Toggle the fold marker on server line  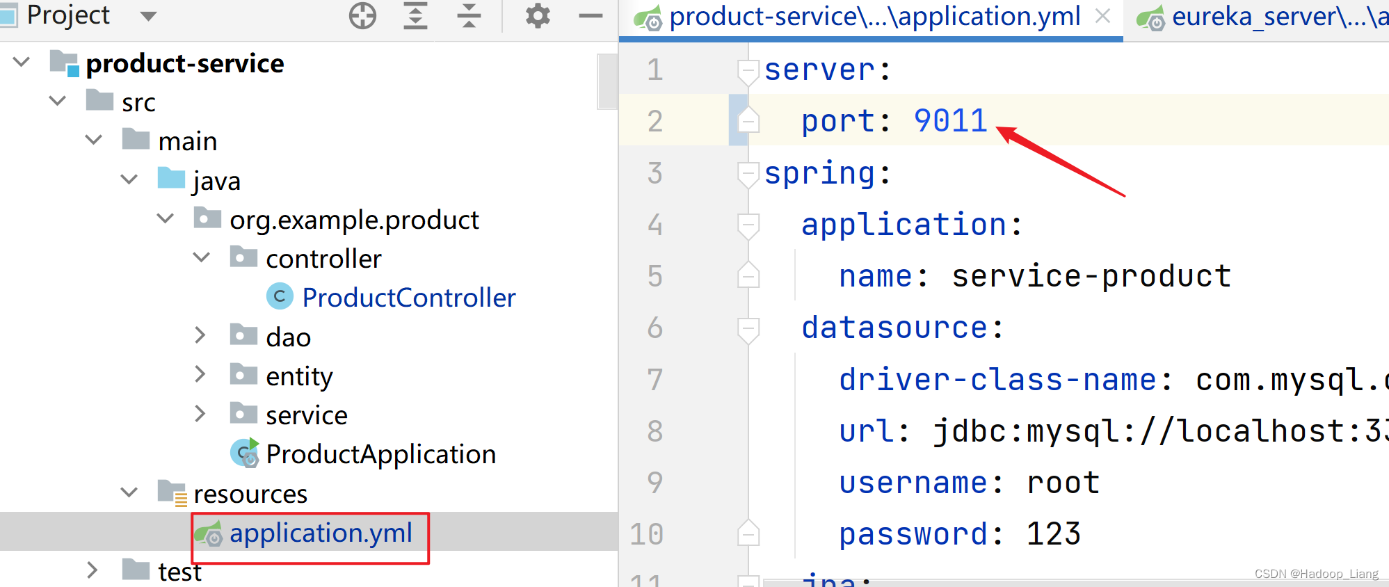point(748,70)
